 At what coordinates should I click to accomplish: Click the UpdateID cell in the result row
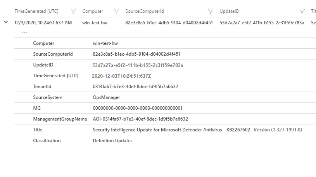click(x=262, y=23)
